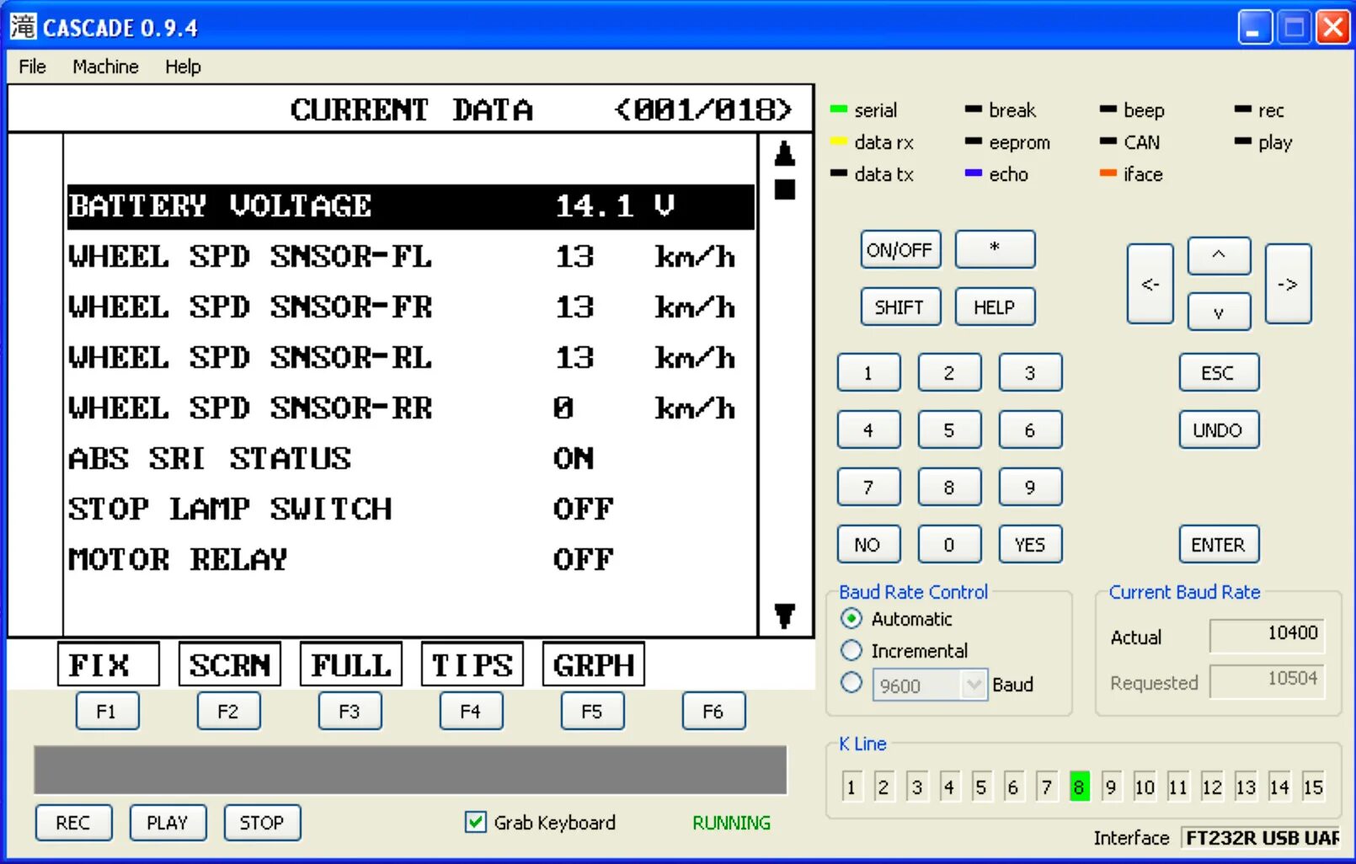Click the F5 key for GRPH
The width and height of the screenshot is (1356, 864).
[x=592, y=711]
